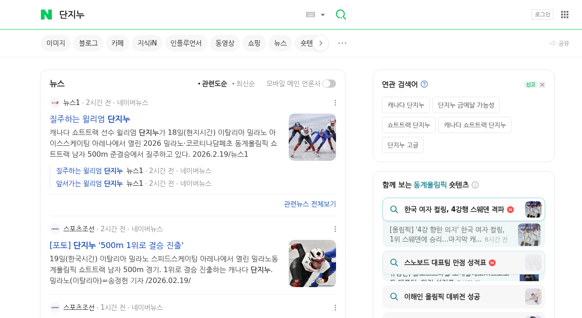Open the services grid icon at top right
This screenshot has width=582, height=318.
tap(565, 14)
